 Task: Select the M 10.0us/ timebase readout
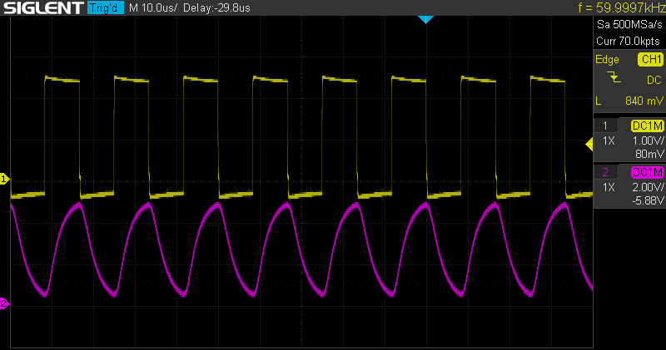(153, 7)
